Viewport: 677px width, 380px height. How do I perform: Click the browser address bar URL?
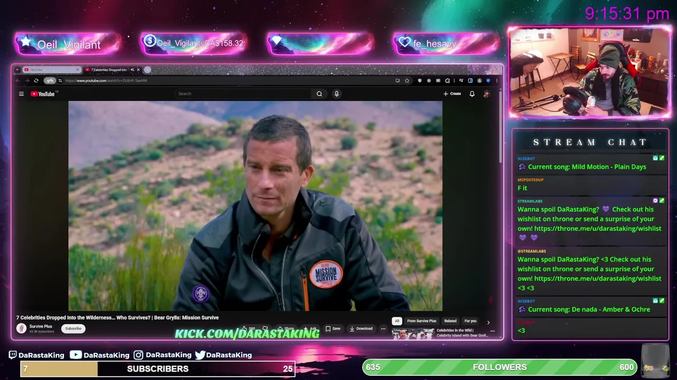[106, 81]
